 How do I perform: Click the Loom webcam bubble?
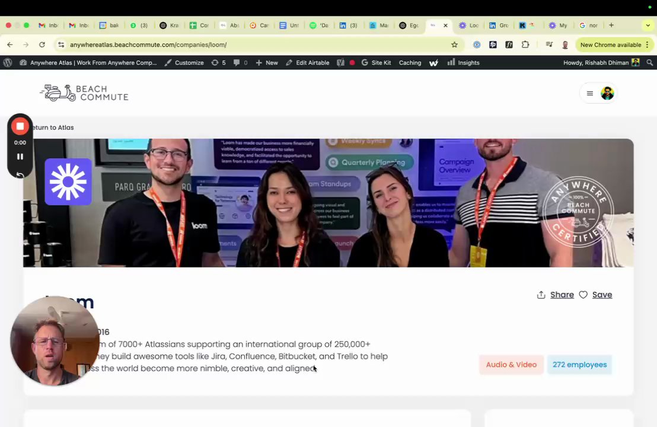[x=55, y=340]
